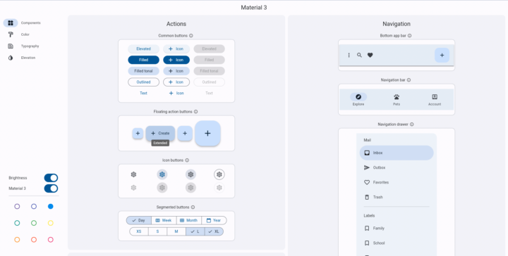Click the Text button

click(x=143, y=93)
